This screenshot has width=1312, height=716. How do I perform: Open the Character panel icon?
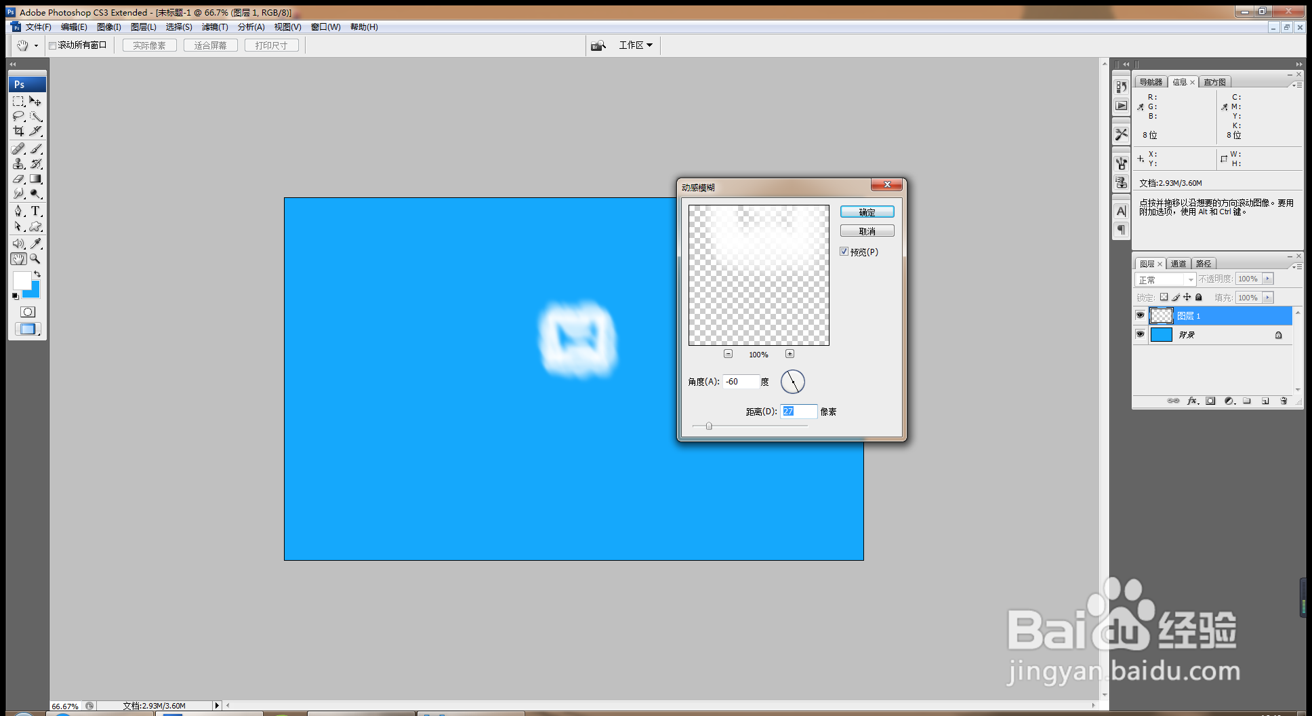coord(1122,211)
